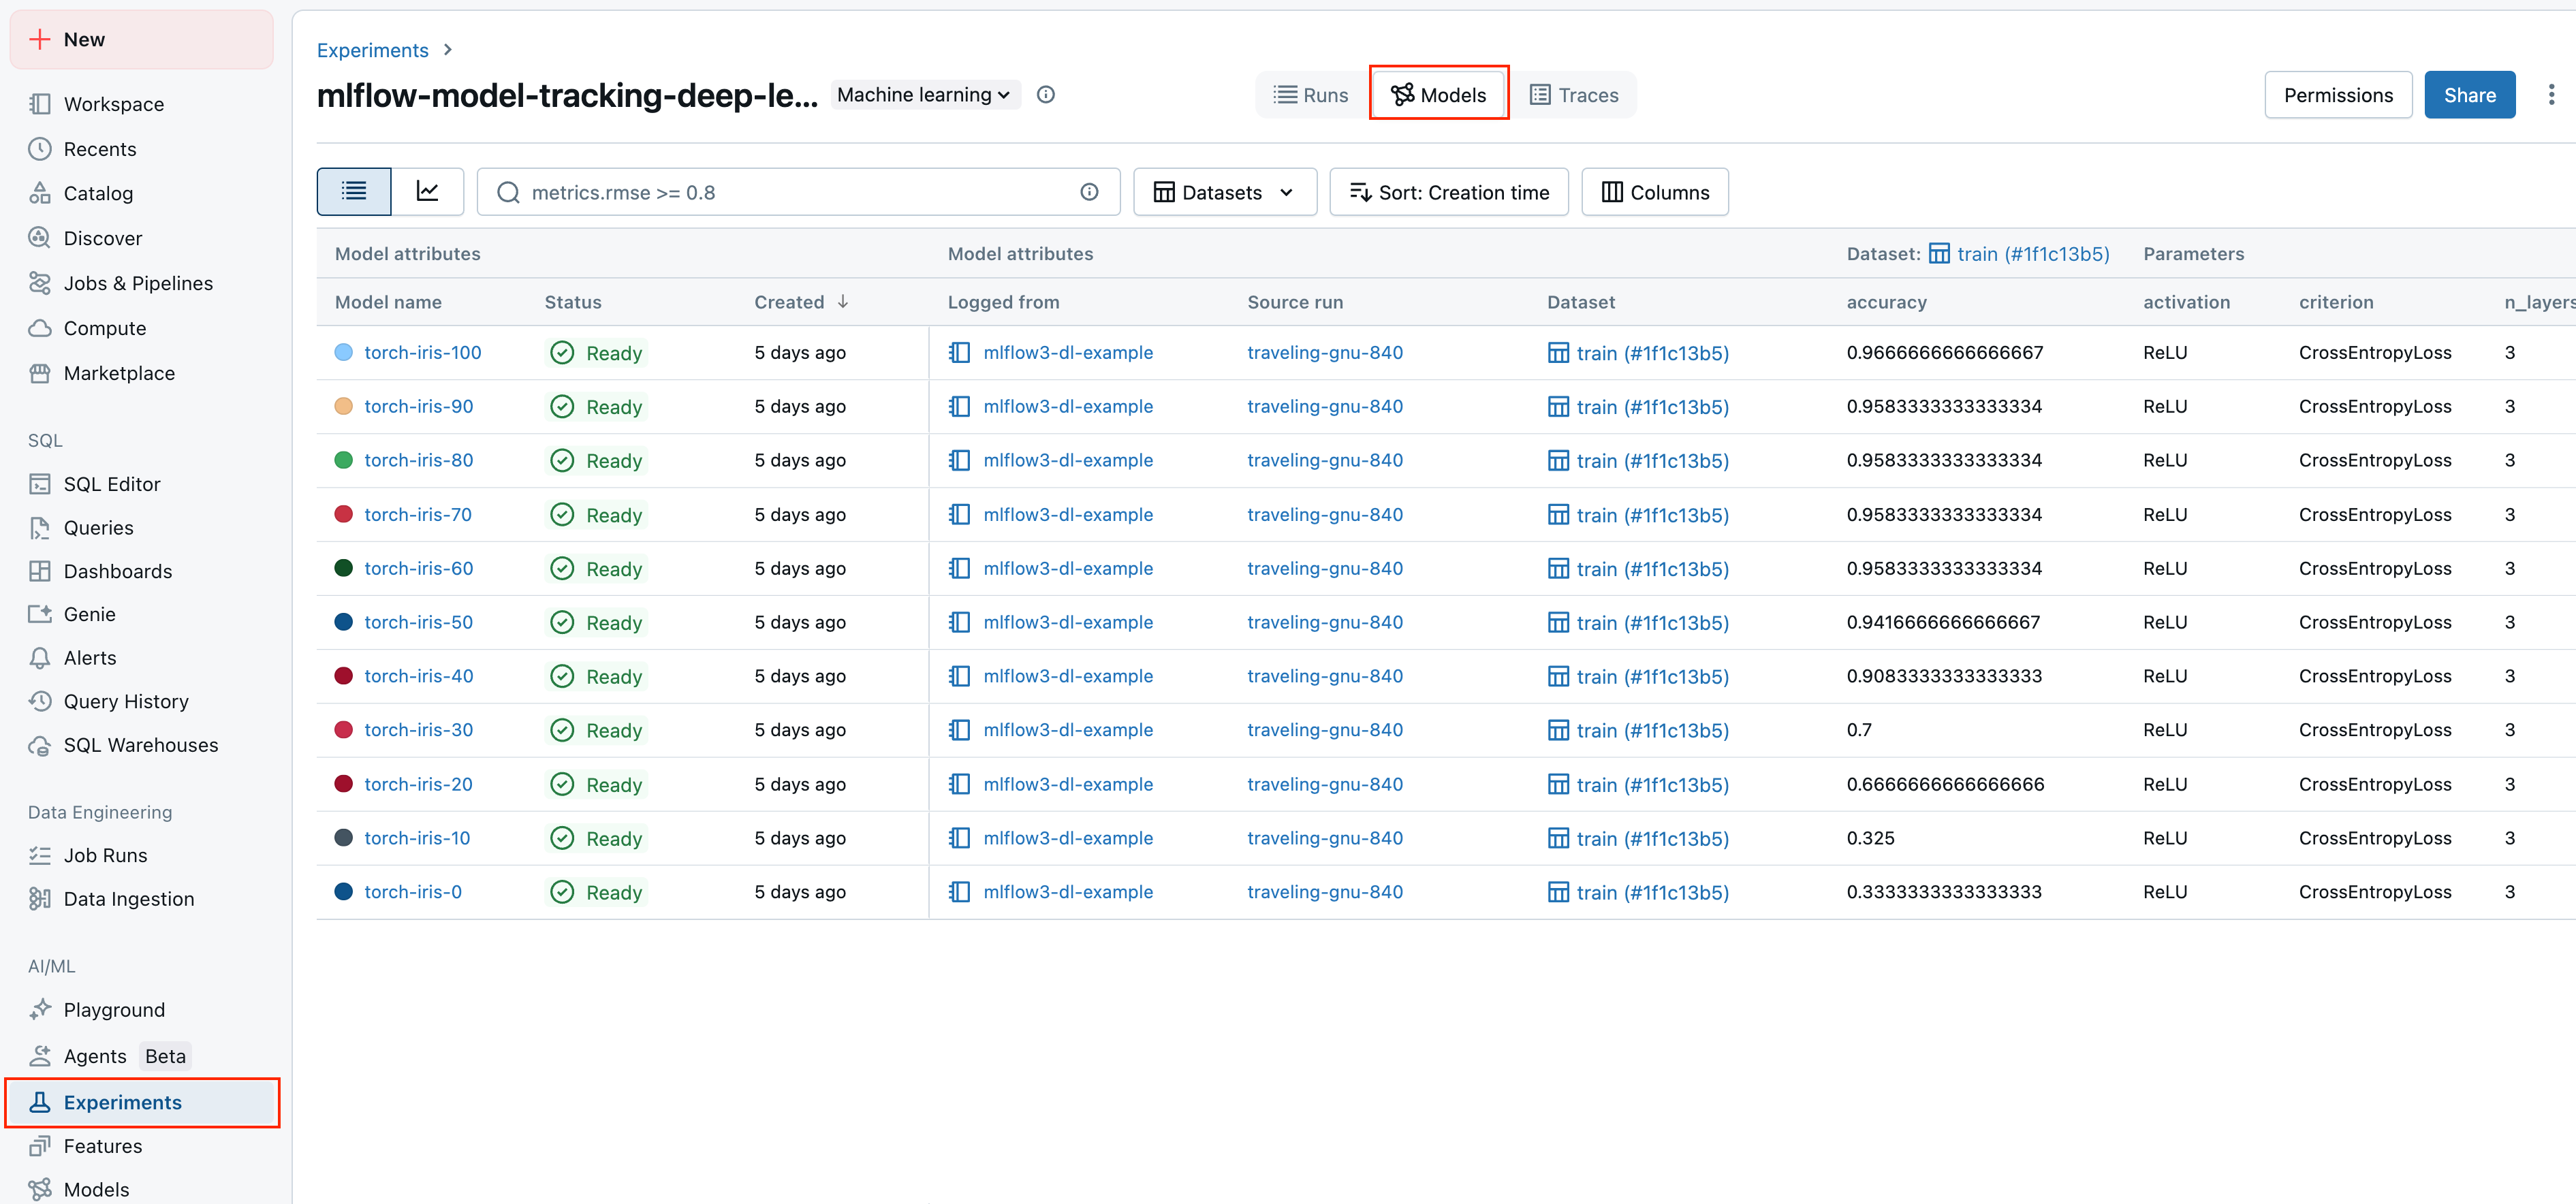Open the kebab more options menu
Screen dimensions: 2576x1204
point(2550,95)
